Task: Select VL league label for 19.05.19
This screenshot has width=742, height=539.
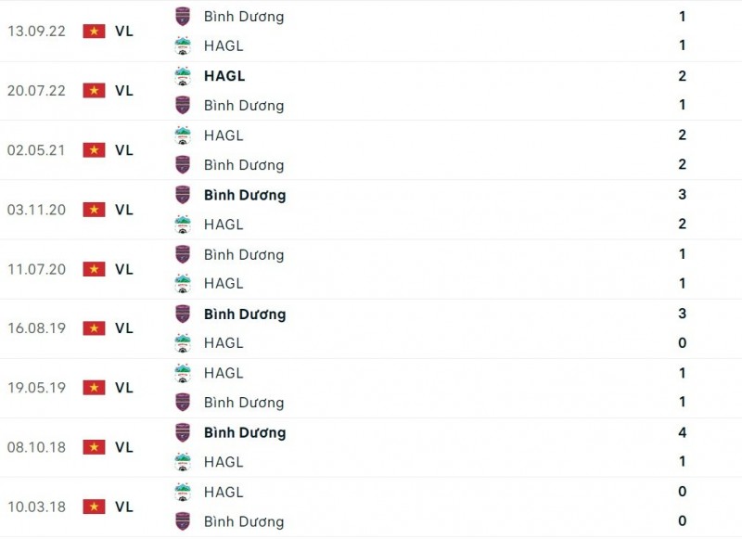Action: pos(124,388)
